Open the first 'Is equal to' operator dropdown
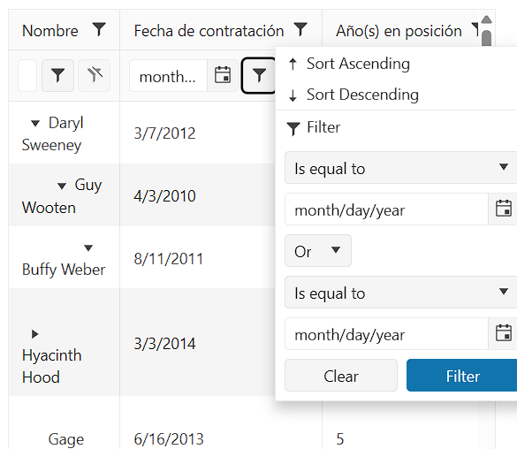 coord(401,168)
